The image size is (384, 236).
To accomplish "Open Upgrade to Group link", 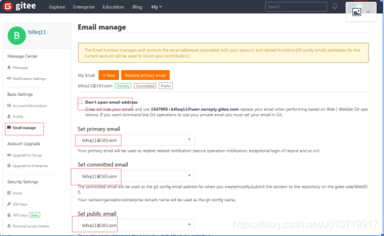I will click(27, 155).
